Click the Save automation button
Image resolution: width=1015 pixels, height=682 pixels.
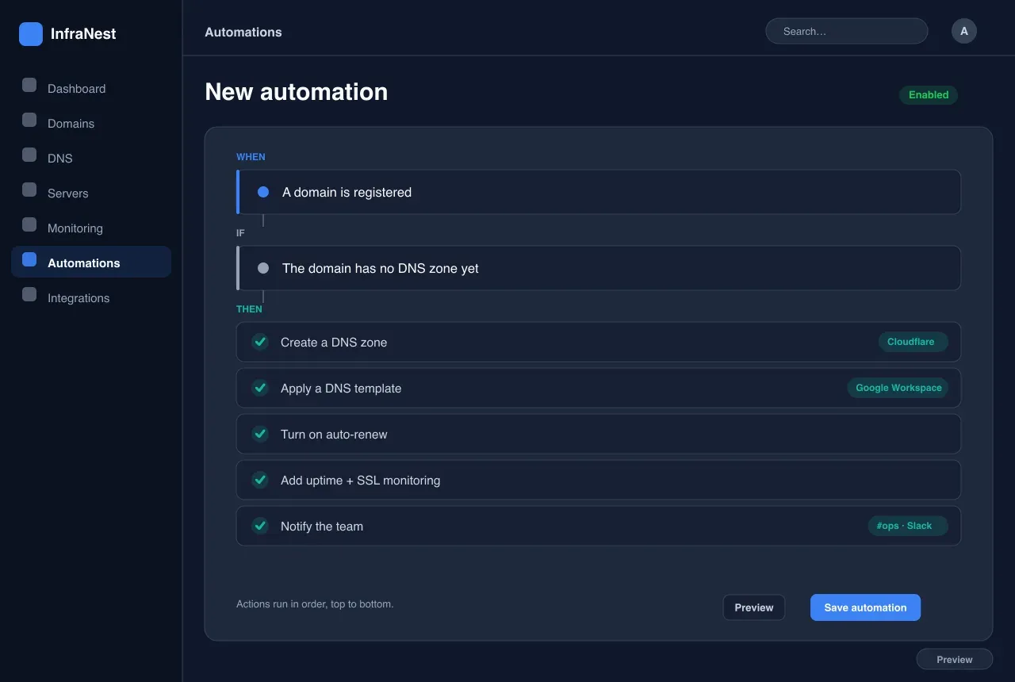tap(865, 607)
